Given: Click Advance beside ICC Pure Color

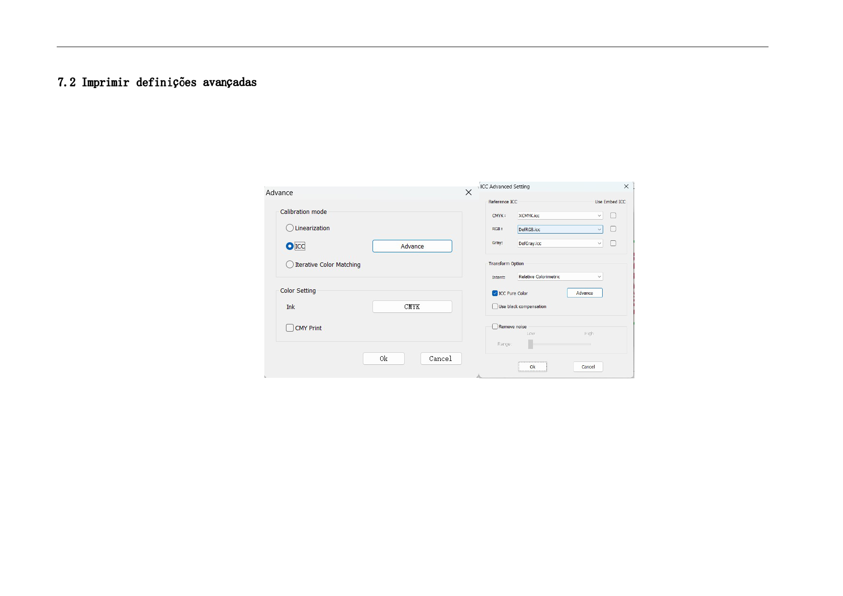Looking at the screenshot, I should [x=584, y=293].
